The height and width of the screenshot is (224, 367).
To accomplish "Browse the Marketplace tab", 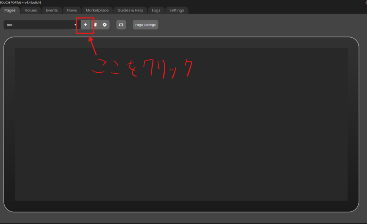I will pyautogui.click(x=97, y=10).
